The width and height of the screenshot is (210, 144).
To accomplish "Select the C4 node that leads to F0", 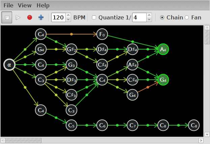I will (41, 34).
